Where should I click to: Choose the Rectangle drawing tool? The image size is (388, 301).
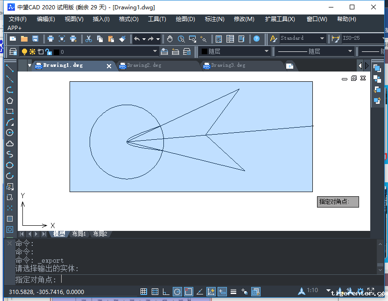click(x=9, y=111)
